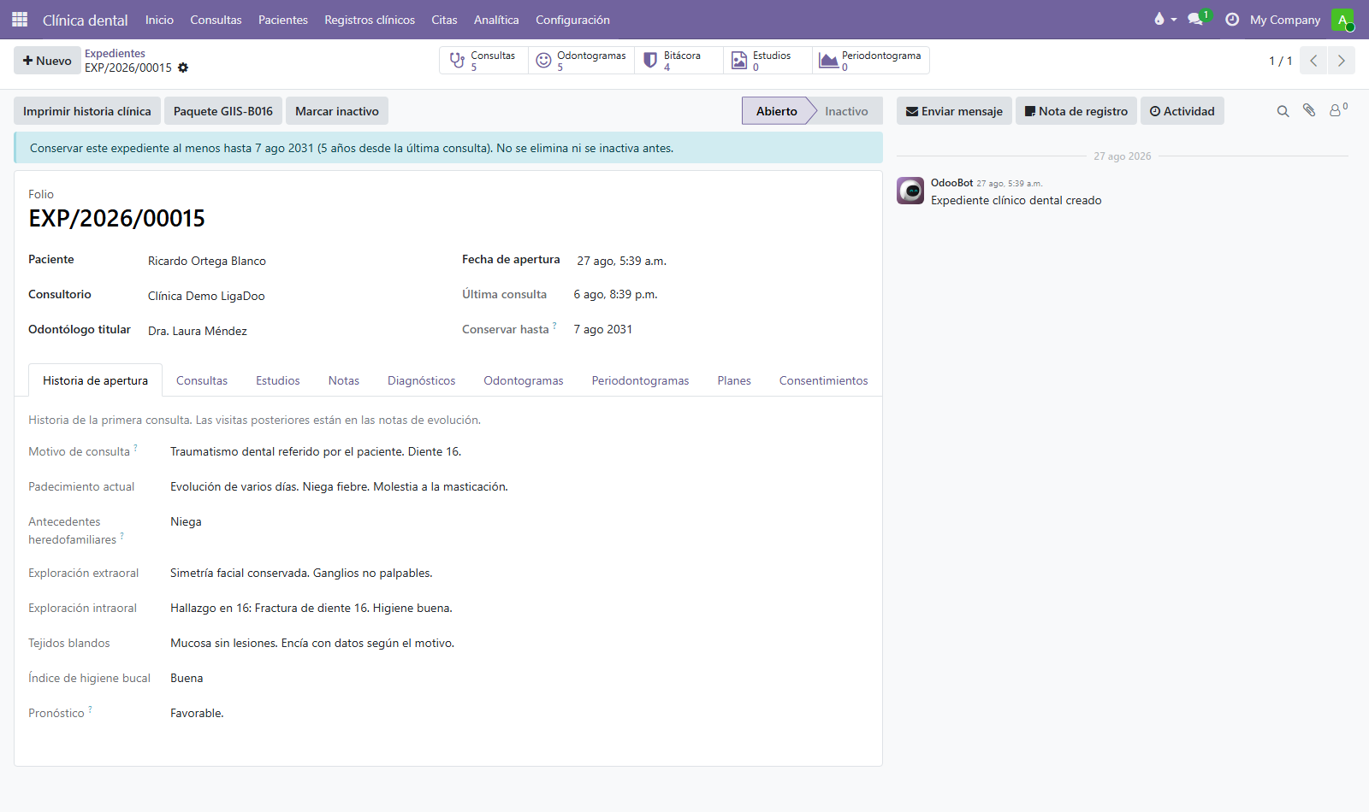
Task: Set status to Inactivo in statusbar
Action: tap(846, 111)
